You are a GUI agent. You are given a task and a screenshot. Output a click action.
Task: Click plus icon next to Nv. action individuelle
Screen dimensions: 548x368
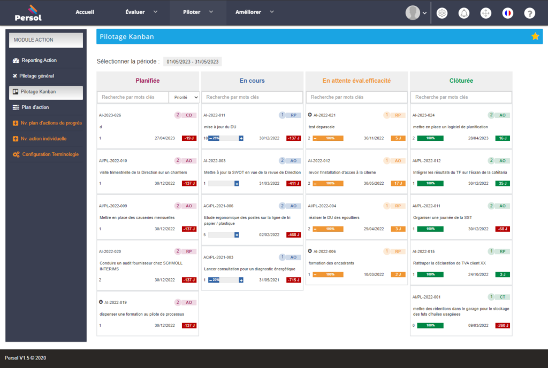[16, 139]
